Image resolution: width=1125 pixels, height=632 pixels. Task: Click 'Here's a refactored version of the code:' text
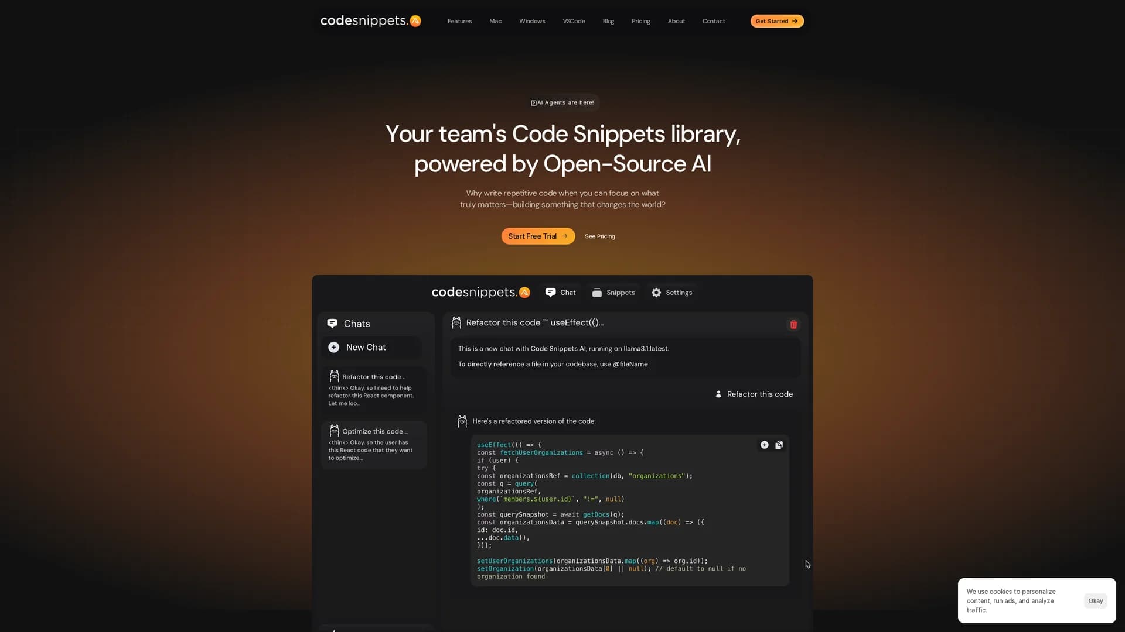tap(534, 421)
